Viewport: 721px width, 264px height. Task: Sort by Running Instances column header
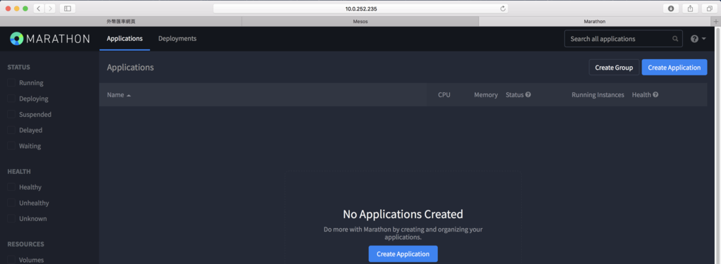click(598, 95)
